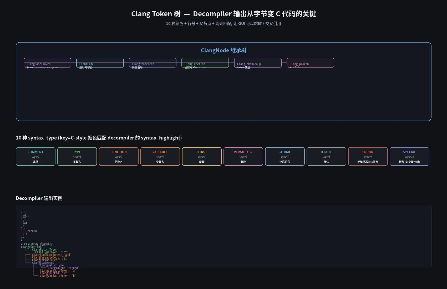
Task: Select the 'ClangVariableToken: "b"' tree row
Action: [x=58, y=276]
